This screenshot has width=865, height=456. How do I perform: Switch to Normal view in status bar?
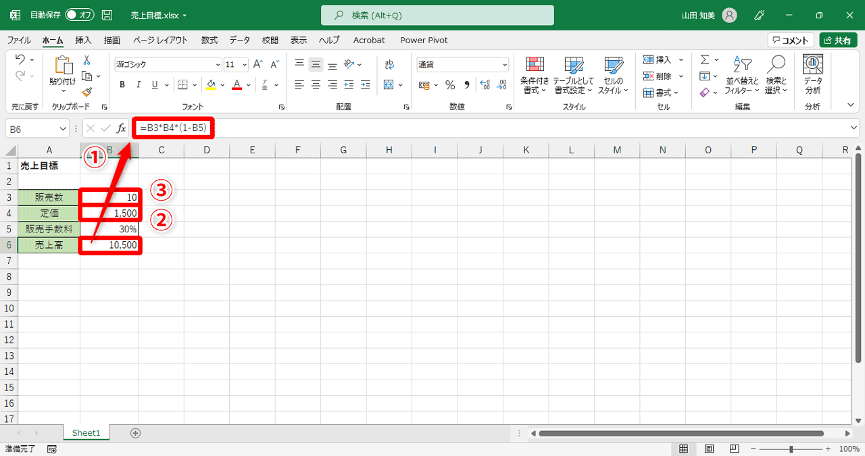[x=684, y=449]
